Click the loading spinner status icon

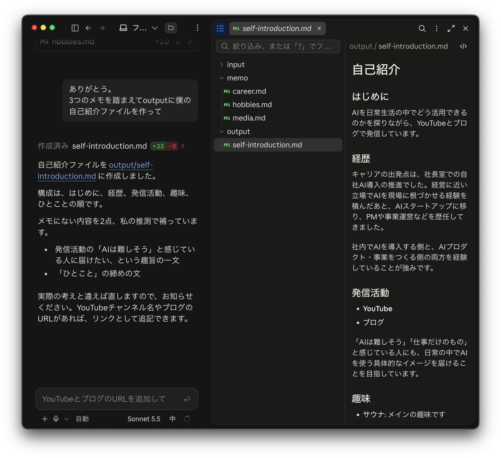click(187, 419)
